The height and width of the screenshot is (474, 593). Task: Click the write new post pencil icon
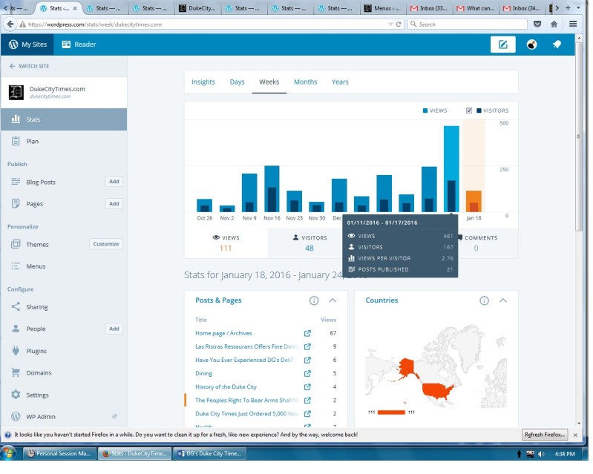click(x=502, y=45)
